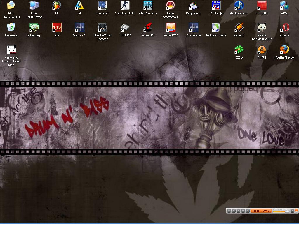The height and width of the screenshot is (233, 299).
Task: Click the orange time display
Action: tap(261, 211)
